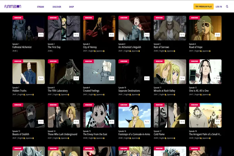Click the Road of Hope title
Image resolution: width=234 pixels, height=156 pixels.
[196, 47]
